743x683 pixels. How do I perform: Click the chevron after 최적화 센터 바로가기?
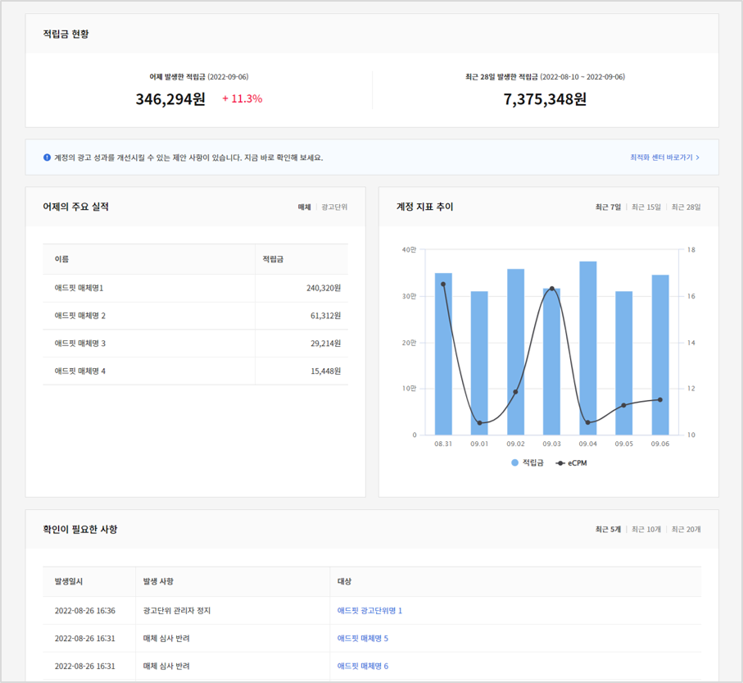point(697,157)
